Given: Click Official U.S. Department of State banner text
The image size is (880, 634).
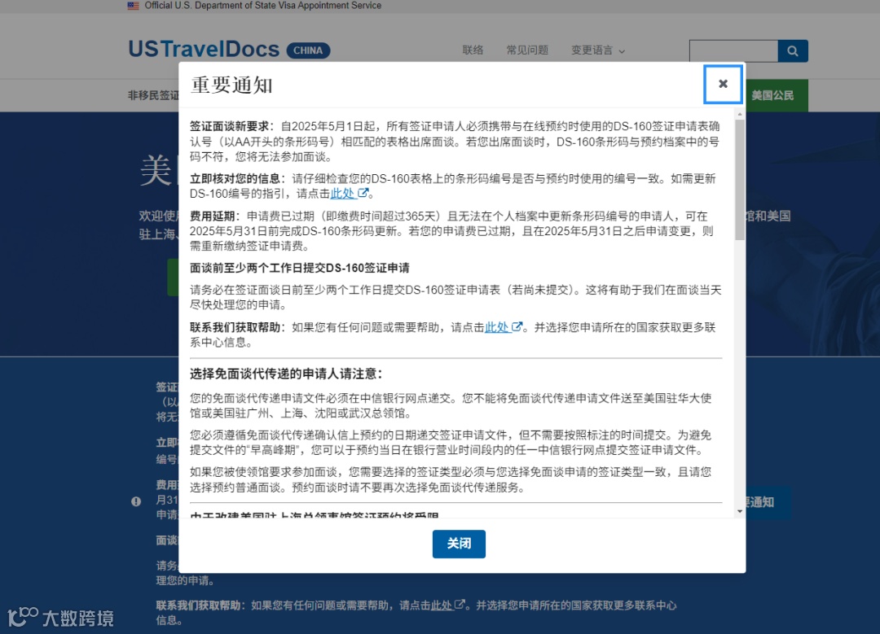Looking at the screenshot, I should click(262, 6).
